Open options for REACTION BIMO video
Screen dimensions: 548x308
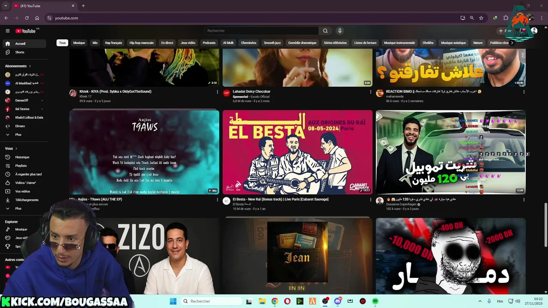click(x=524, y=92)
